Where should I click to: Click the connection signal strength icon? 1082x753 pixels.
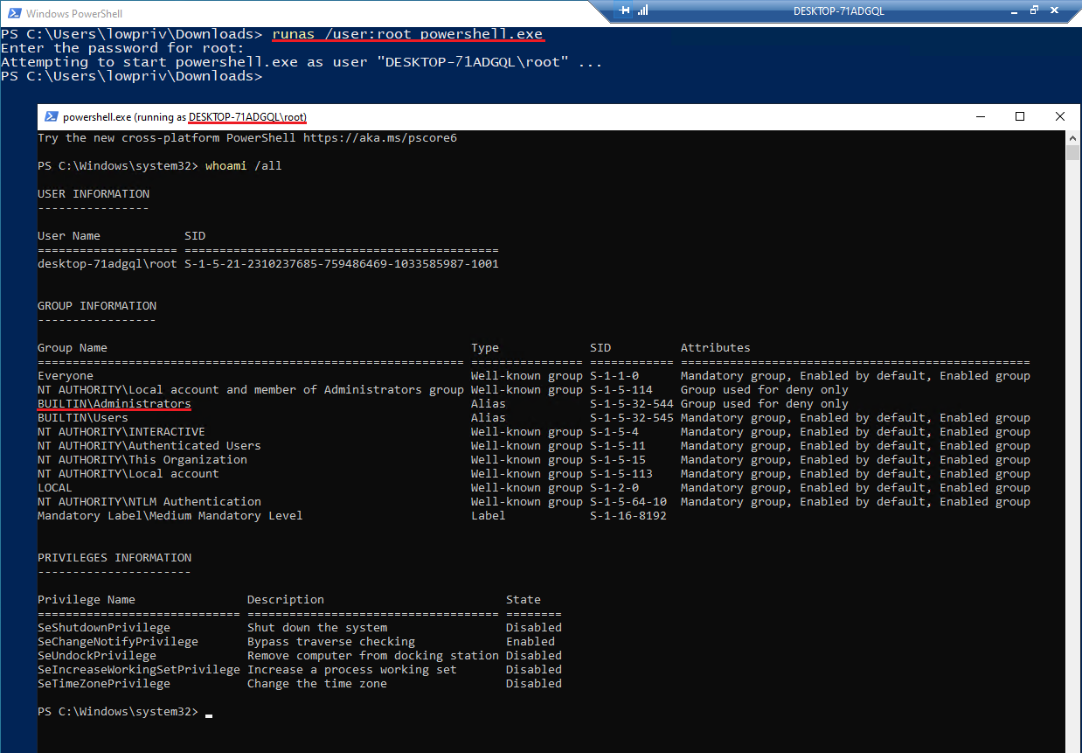tap(643, 10)
